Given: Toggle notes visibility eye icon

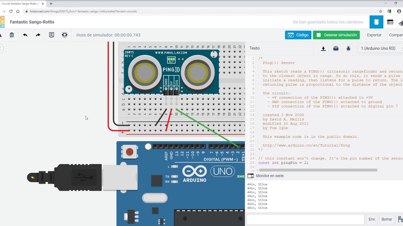Looking at the screenshot, I should tap(65, 35).
